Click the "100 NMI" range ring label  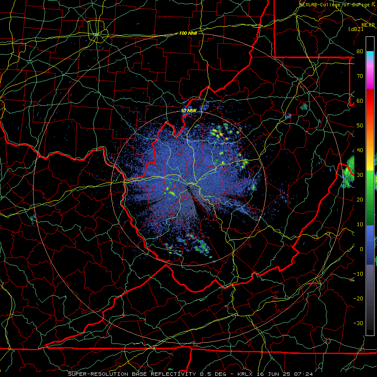[188, 33]
